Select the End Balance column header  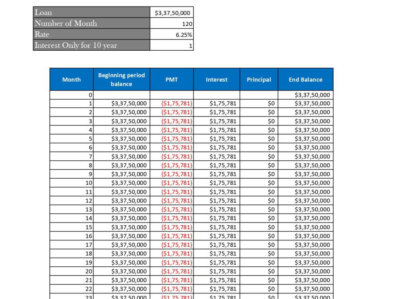coord(306,79)
